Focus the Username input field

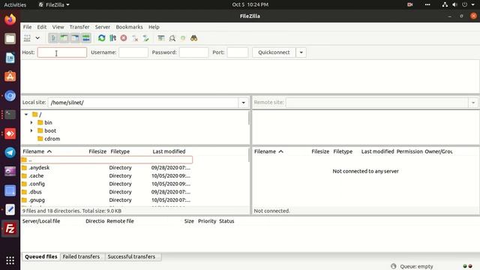[133, 52]
